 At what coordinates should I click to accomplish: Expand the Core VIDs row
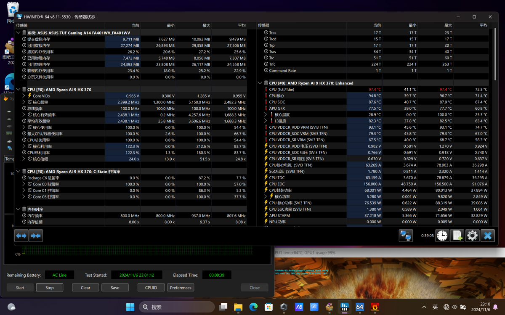[x=24, y=96]
